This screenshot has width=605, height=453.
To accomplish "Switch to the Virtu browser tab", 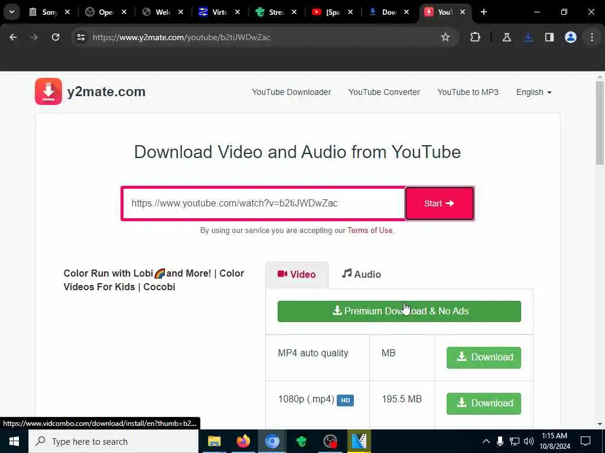I will pyautogui.click(x=219, y=12).
